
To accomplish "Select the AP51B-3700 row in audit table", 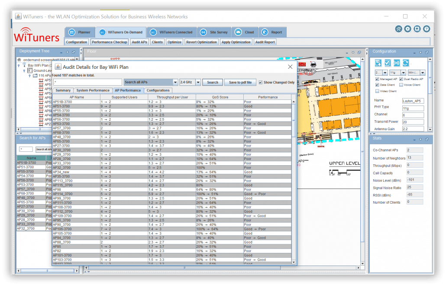I will (x=172, y=102).
